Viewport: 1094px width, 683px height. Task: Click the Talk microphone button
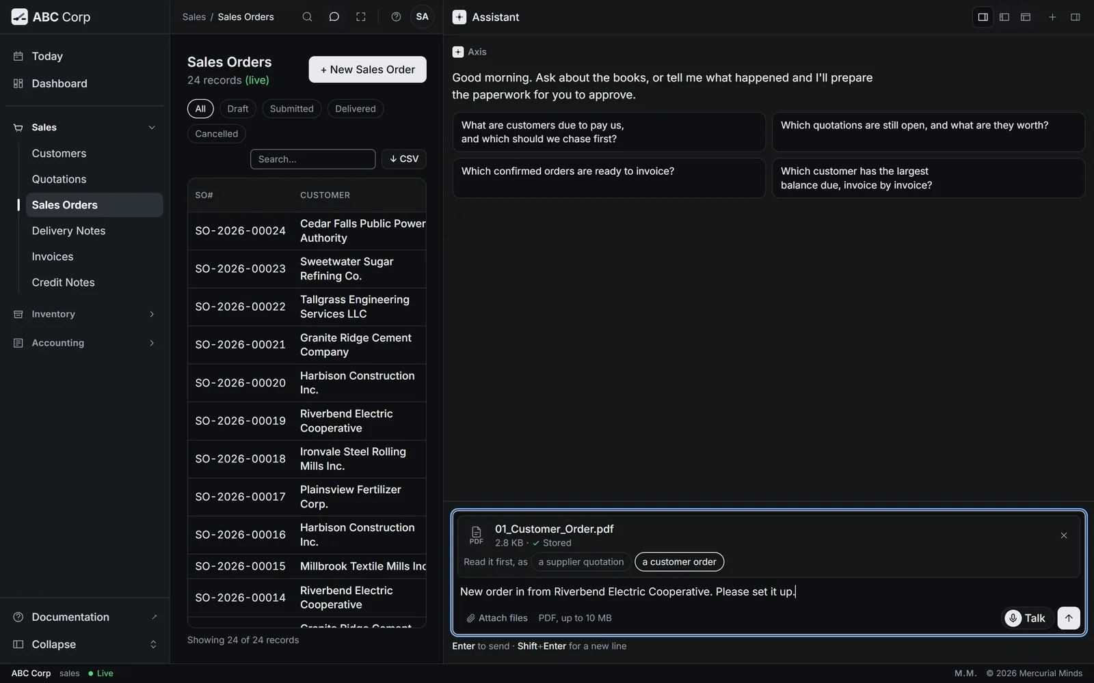[1026, 618]
